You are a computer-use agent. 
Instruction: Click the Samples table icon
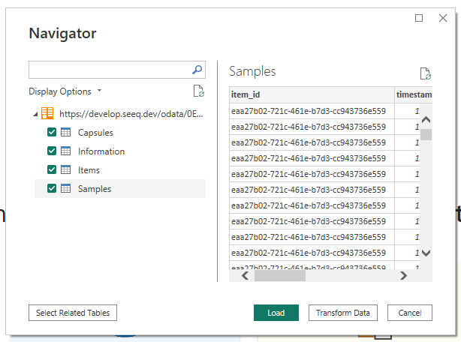66,189
